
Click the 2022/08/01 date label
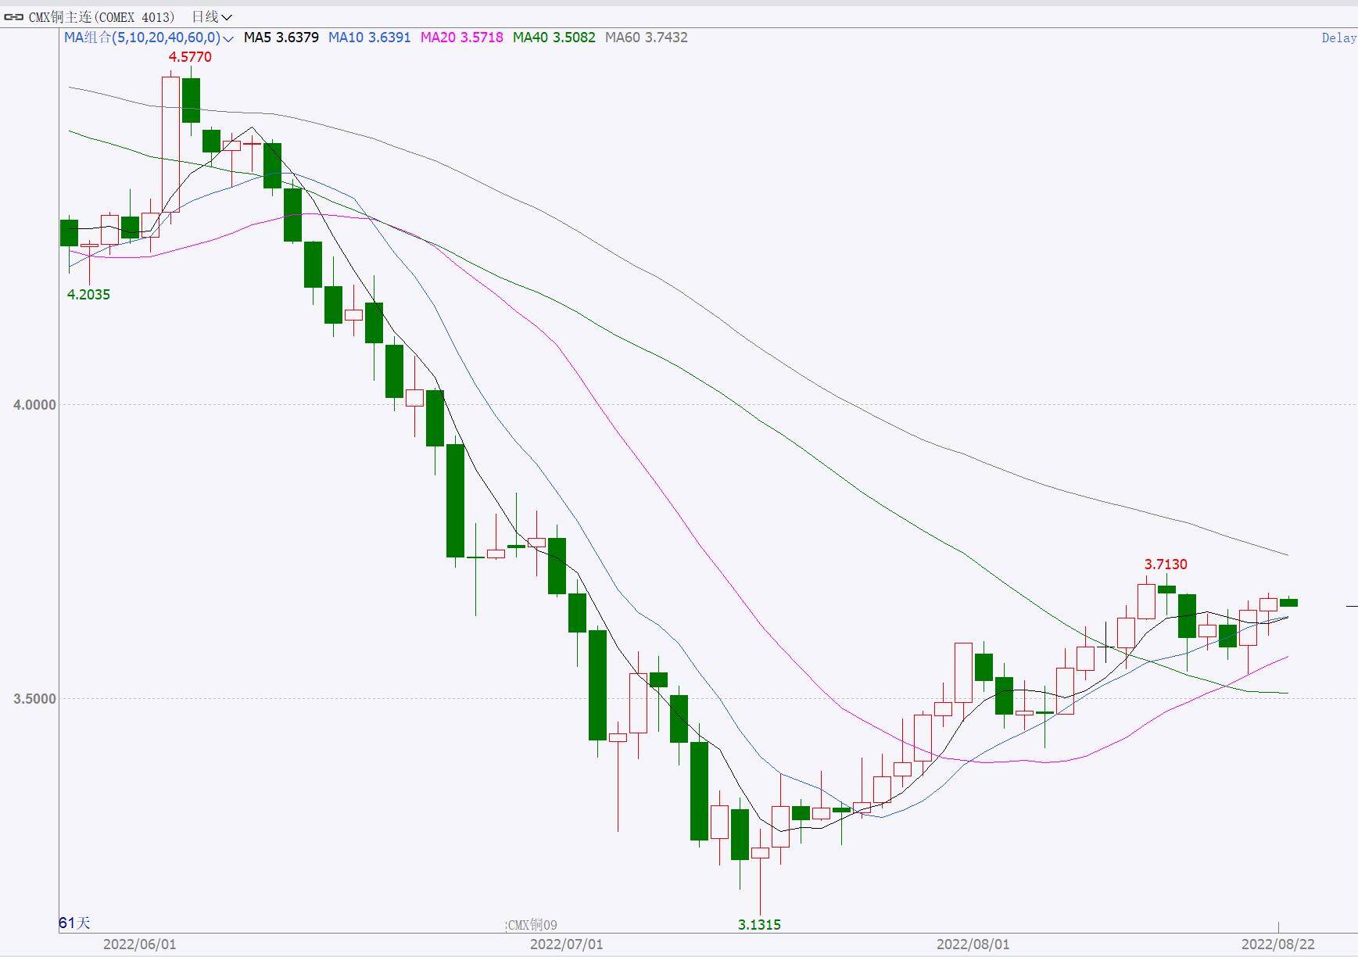973,944
